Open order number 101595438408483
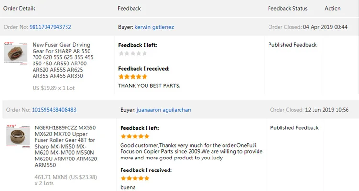The height and width of the screenshot is (191, 359). pyautogui.click(x=54, y=110)
